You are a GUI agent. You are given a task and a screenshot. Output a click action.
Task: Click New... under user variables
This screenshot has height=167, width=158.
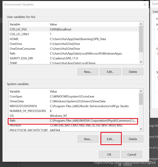pos(88,72)
